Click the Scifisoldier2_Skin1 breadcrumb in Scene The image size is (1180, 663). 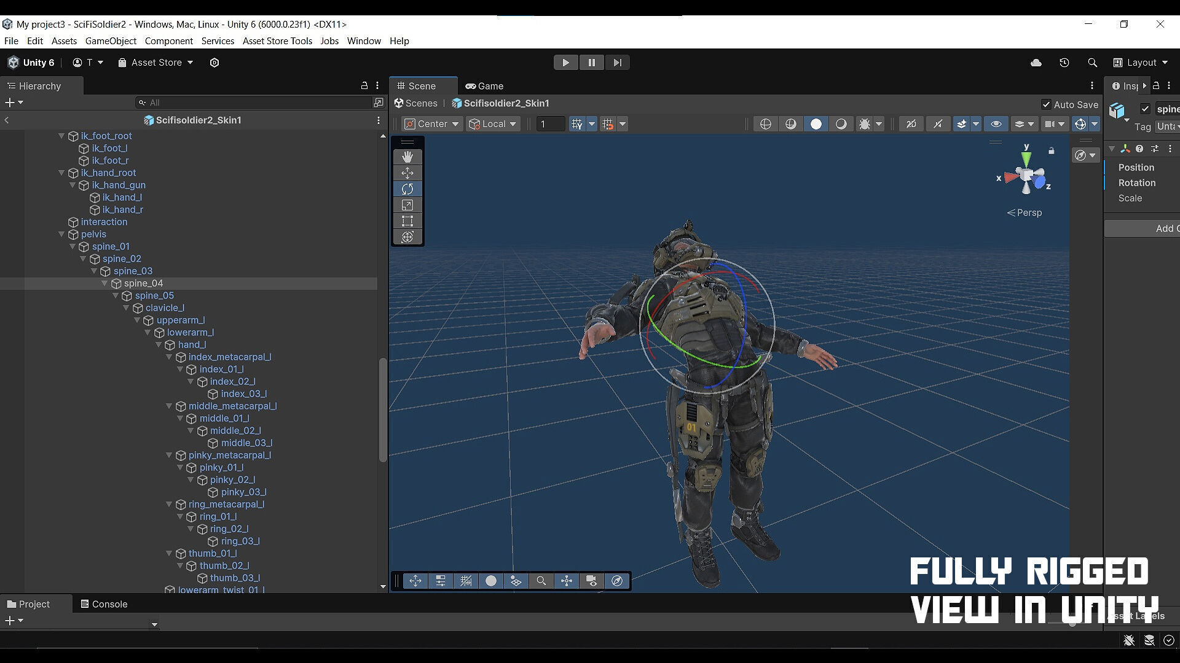(500, 103)
